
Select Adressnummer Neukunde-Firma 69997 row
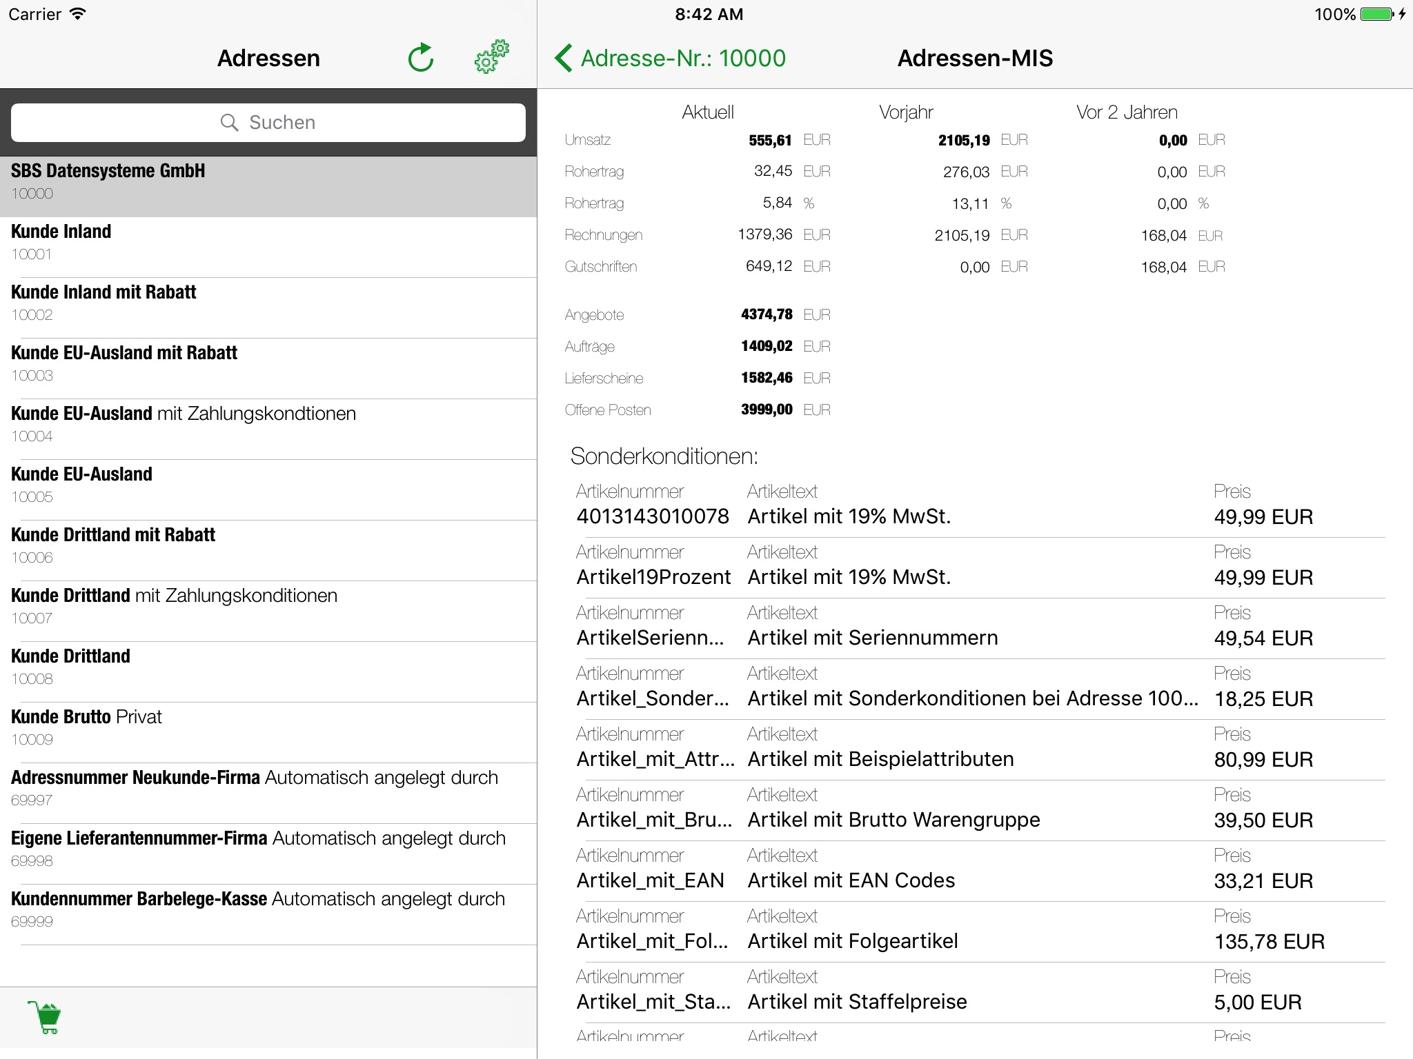click(268, 794)
